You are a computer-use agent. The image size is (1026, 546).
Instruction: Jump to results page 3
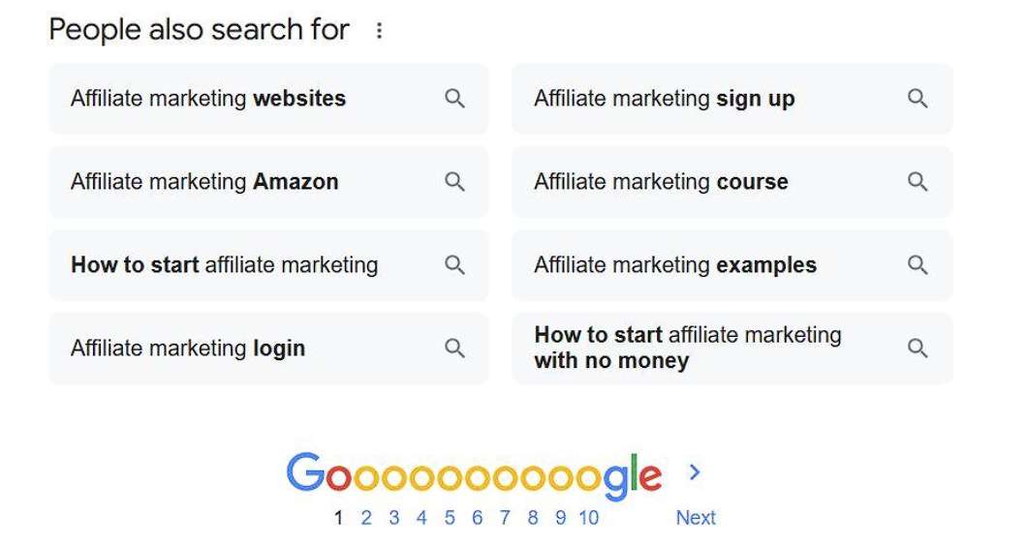tap(394, 518)
